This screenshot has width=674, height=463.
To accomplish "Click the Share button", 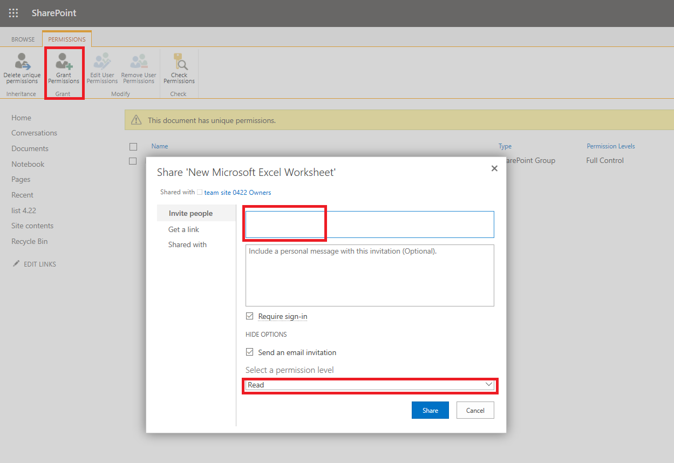I will pos(430,410).
